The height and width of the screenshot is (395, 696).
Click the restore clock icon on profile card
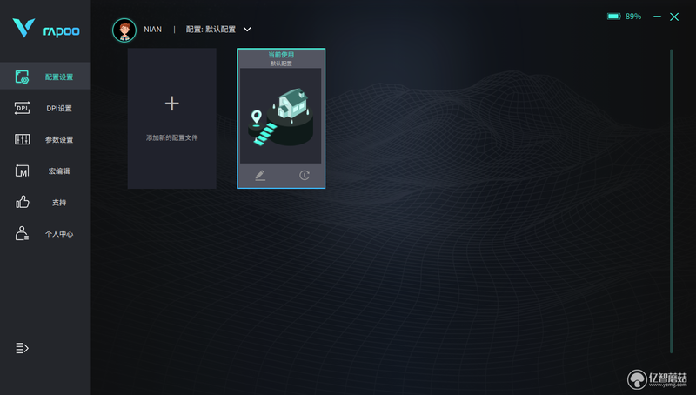pos(304,175)
